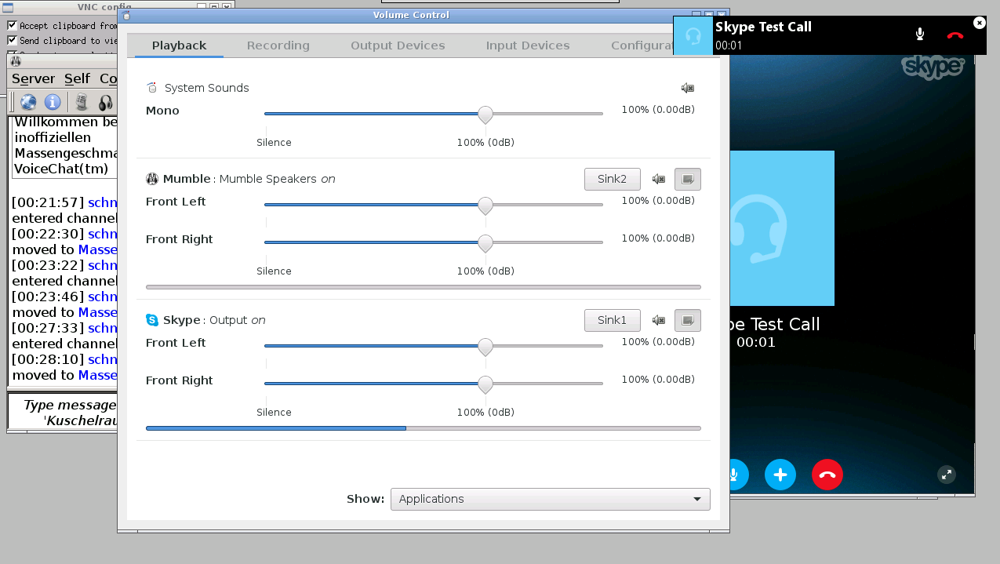Viewport: 1000px width, 564px height.
Task: Switch the Skype call to fullscreen
Action: coord(947,474)
